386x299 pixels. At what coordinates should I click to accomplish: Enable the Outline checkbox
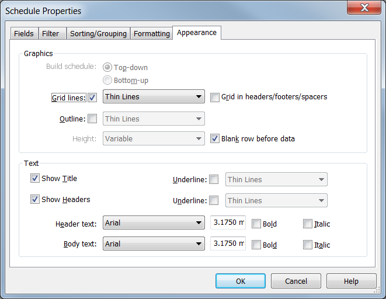coord(92,119)
